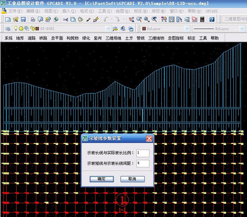
Task: Click the 确定 button in dialog
Action: point(101,179)
